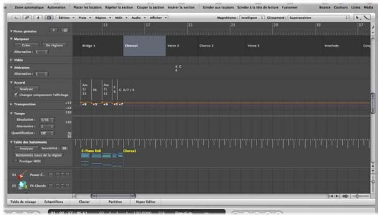Screen dimensions: 380x215
Task: Open the Résolution 1/16 popup
Action: click(47, 120)
